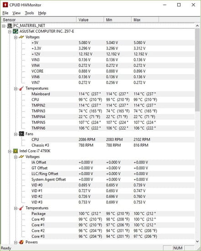This screenshot has height=251, width=201.
Task: Click the Sensor column header
Action: point(39,20)
